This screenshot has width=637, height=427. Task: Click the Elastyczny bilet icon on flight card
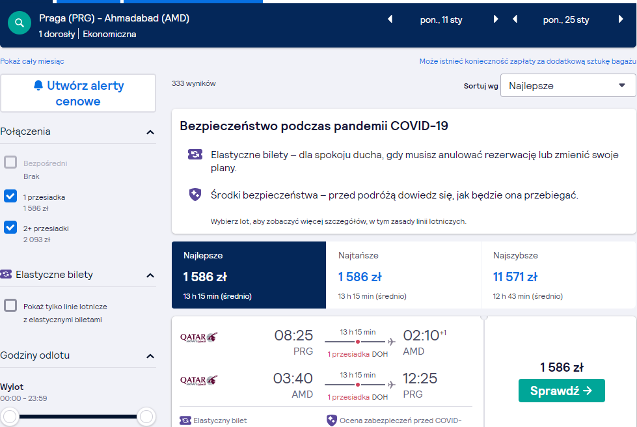(x=185, y=420)
